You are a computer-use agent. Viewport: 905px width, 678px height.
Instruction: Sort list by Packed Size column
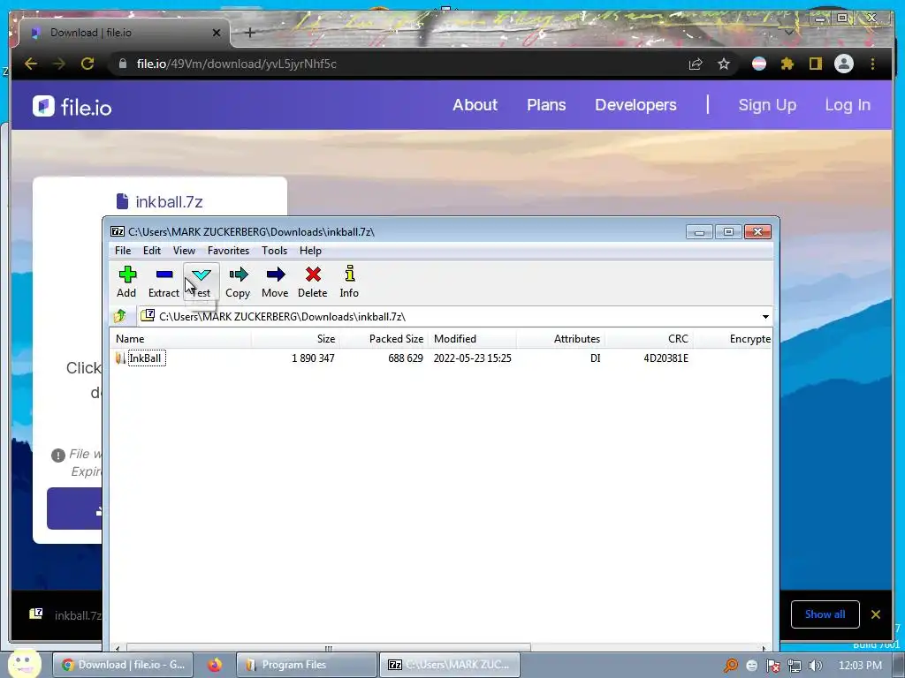click(384, 339)
